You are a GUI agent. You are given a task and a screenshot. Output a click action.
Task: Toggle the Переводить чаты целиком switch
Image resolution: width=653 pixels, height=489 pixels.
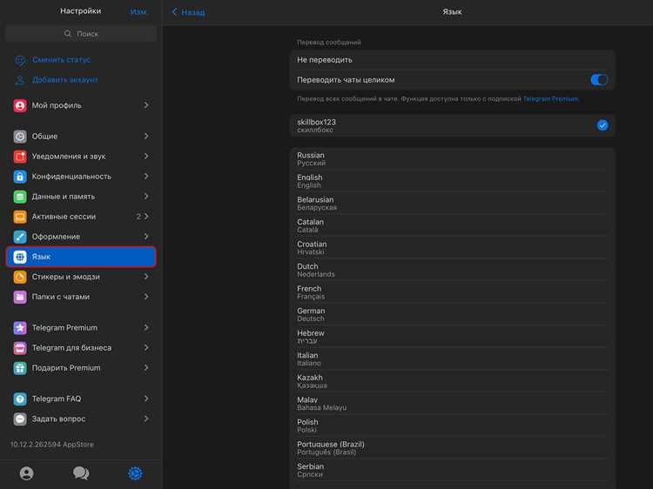pyautogui.click(x=599, y=79)
